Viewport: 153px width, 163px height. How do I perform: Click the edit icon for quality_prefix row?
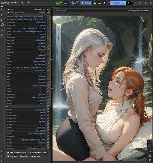[48, 20]
